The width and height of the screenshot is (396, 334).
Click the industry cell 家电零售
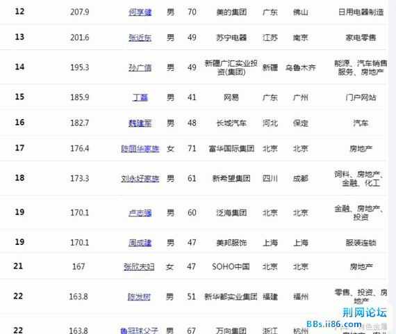click(x=361, y=38)
